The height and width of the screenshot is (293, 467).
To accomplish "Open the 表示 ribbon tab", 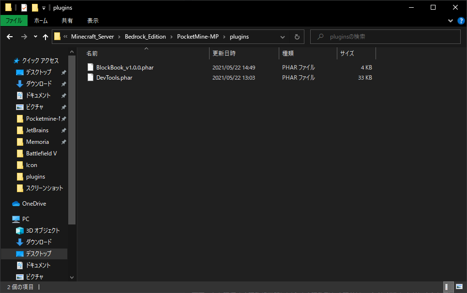I will pos(92,21).
